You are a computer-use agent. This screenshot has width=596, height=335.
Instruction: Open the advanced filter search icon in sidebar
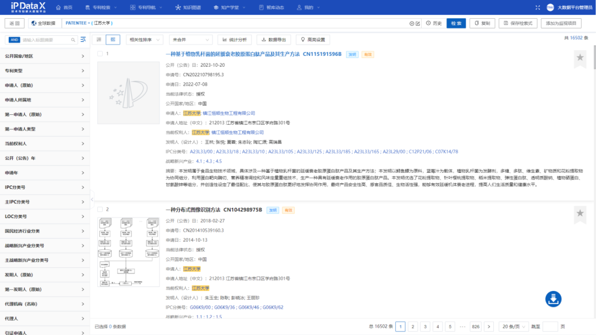(x=83, y=40)
